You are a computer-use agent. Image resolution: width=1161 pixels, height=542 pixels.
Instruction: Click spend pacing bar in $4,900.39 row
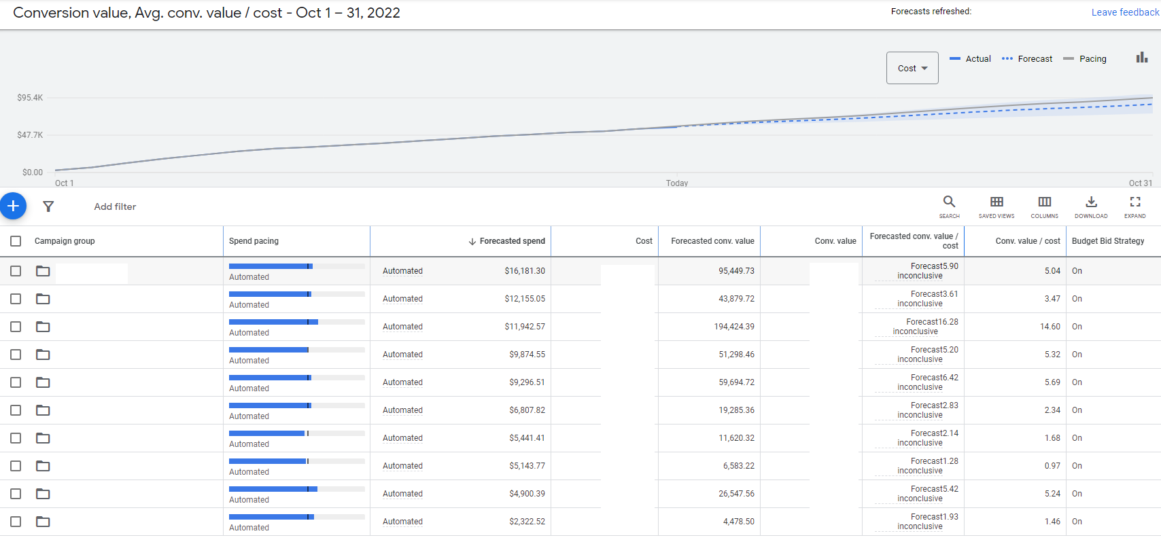click(297, 489)
